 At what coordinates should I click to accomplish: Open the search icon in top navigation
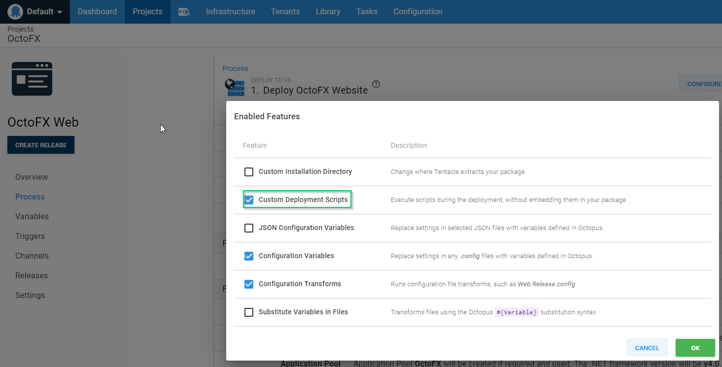point(184,12)
